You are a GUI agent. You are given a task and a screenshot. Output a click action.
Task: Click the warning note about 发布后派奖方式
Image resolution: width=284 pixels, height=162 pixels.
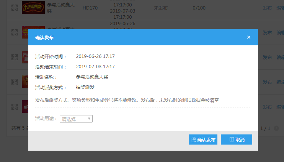coord(127,100)
